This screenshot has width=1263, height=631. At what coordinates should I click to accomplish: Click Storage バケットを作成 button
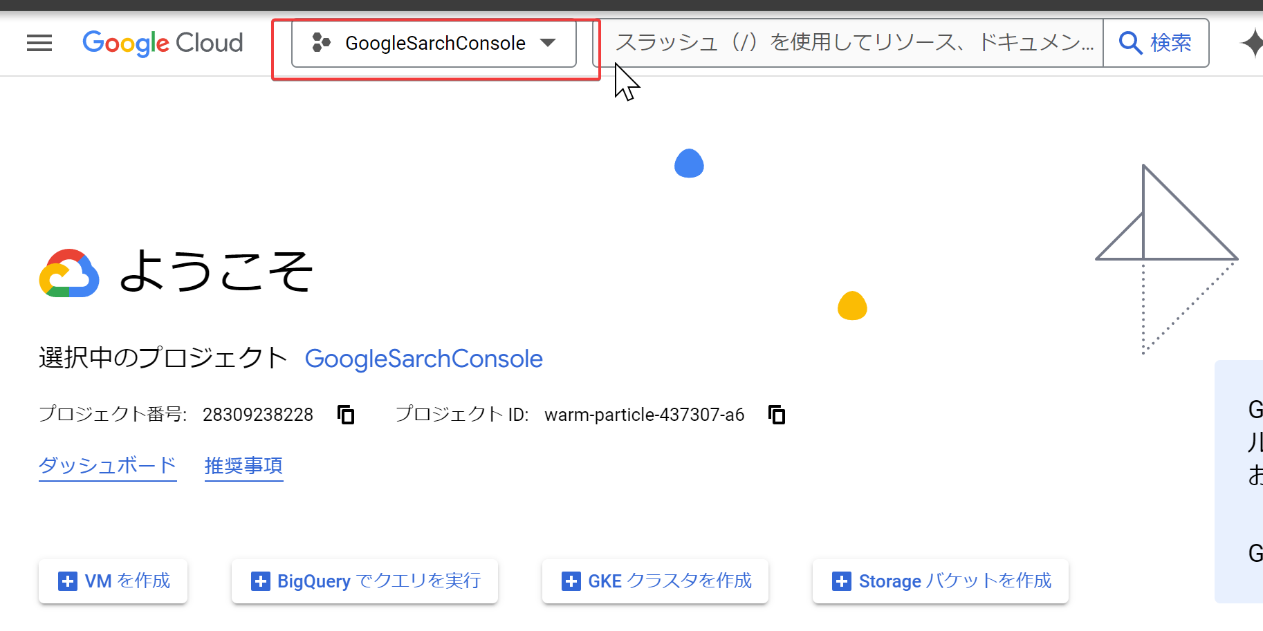941,581
